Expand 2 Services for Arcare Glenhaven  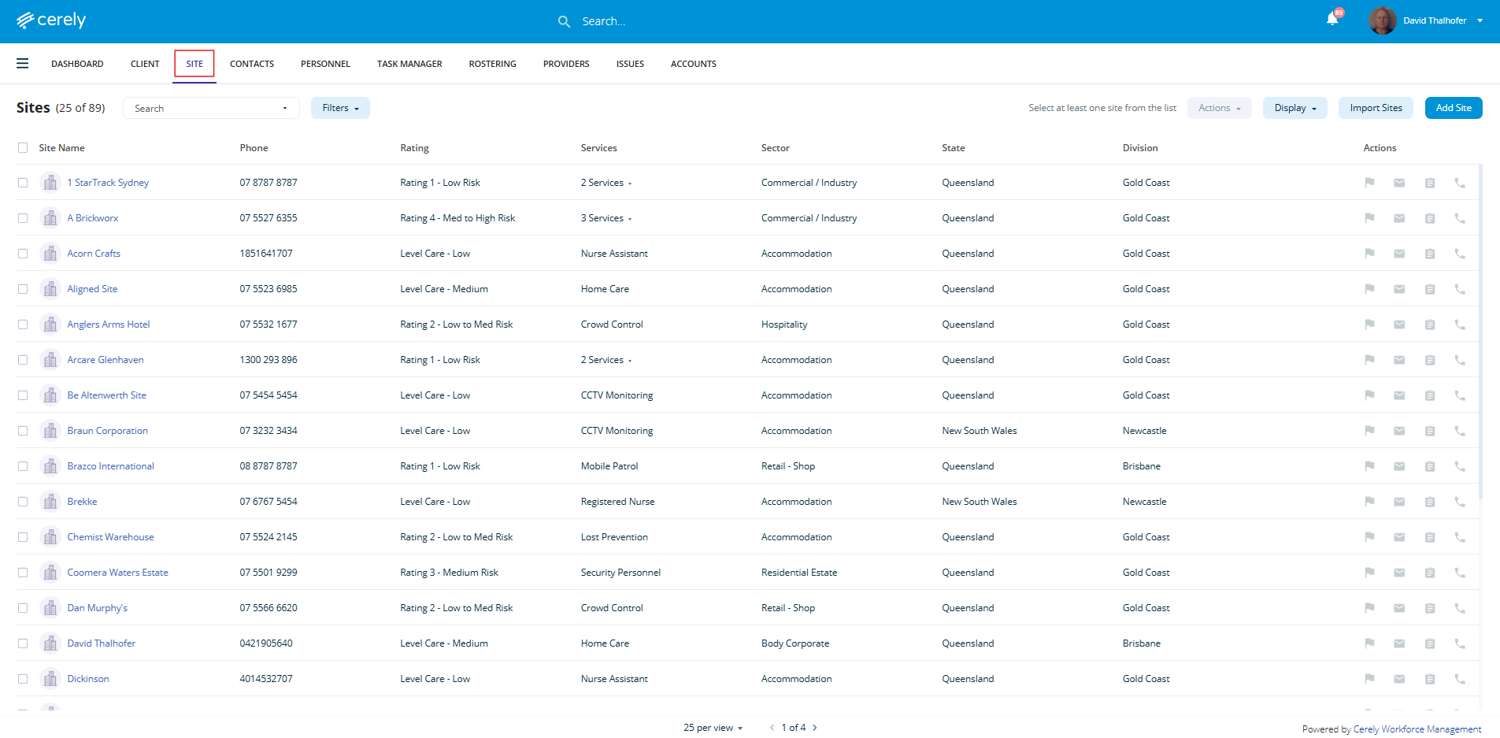coord(606,360)
